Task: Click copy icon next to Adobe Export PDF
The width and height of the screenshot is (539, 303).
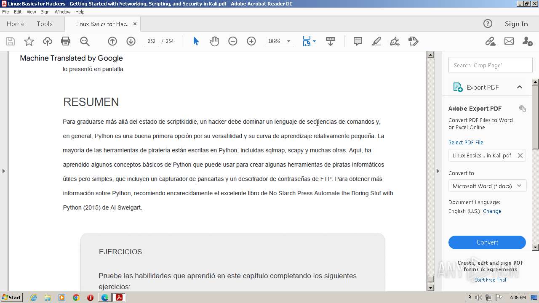Action: pos(523,109)
